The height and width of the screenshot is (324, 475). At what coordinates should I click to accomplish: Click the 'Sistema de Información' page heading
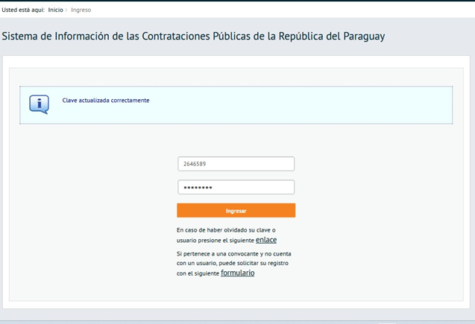coord(193,36)
